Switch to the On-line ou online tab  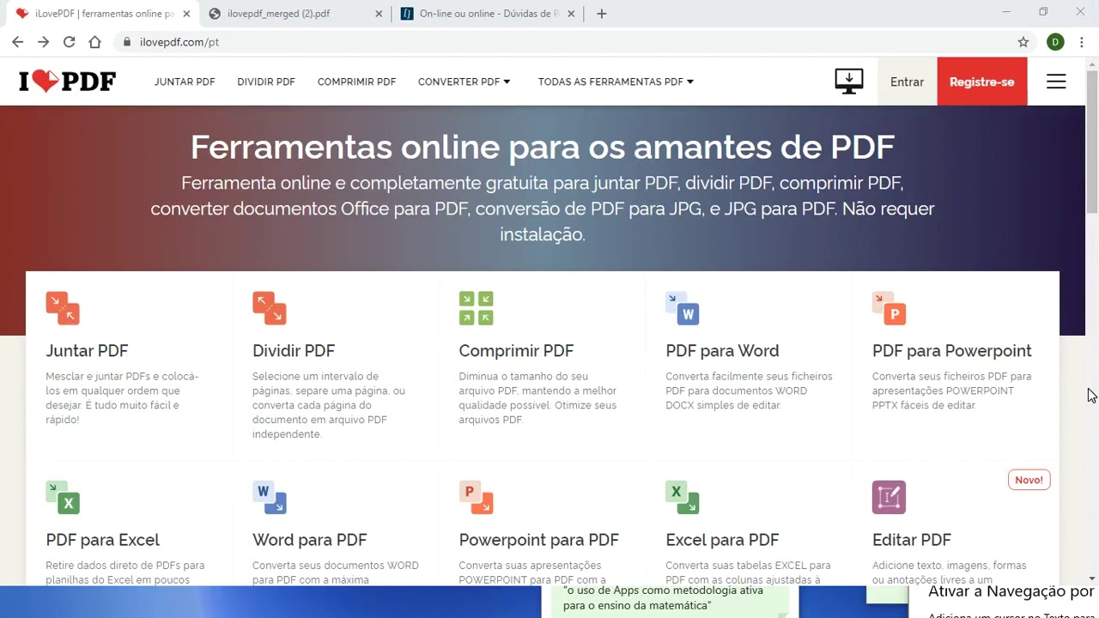tap(488, 14)
